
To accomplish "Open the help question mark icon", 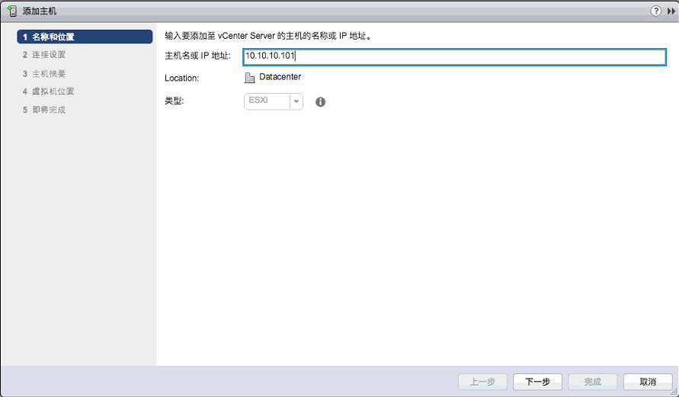I will tap(656, 11).
